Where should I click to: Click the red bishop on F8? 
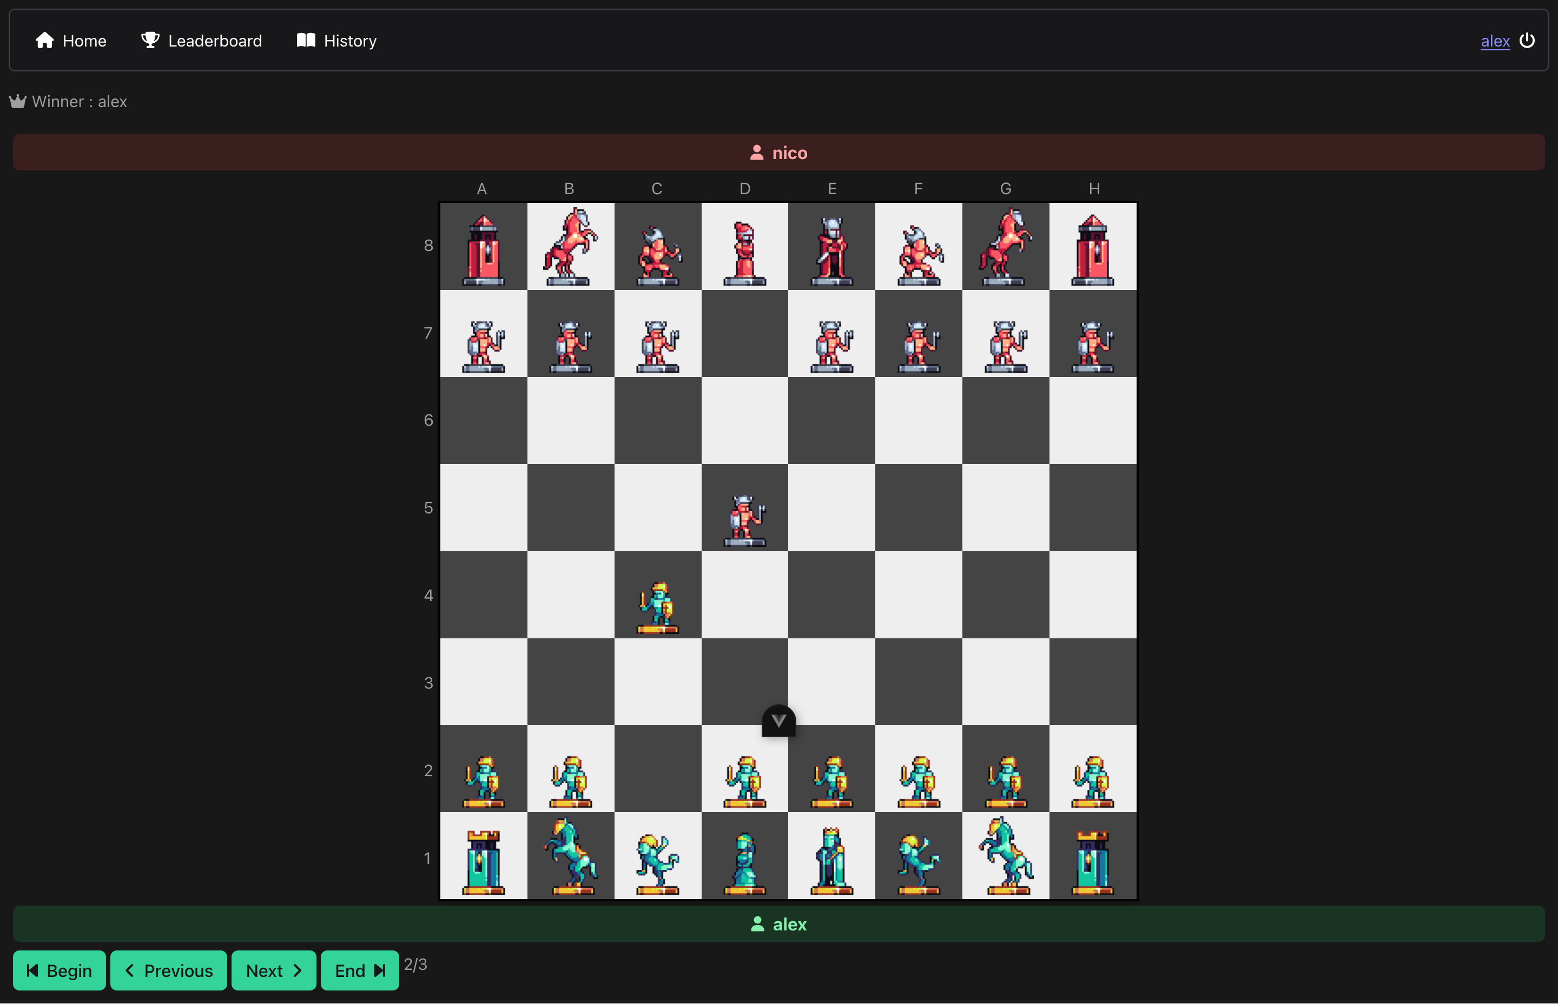[919, 254]
